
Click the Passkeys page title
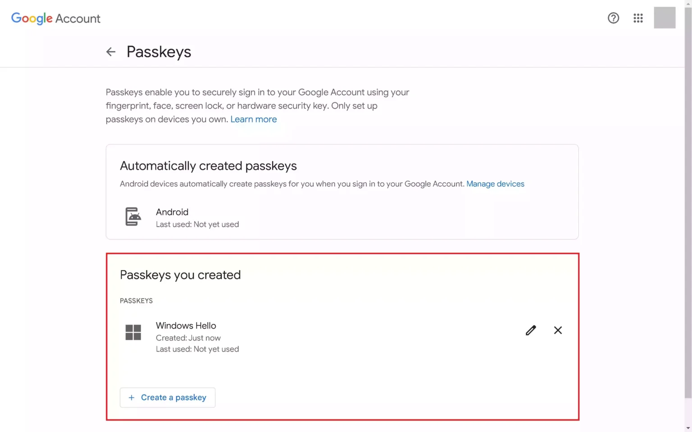tap(159, 52)
